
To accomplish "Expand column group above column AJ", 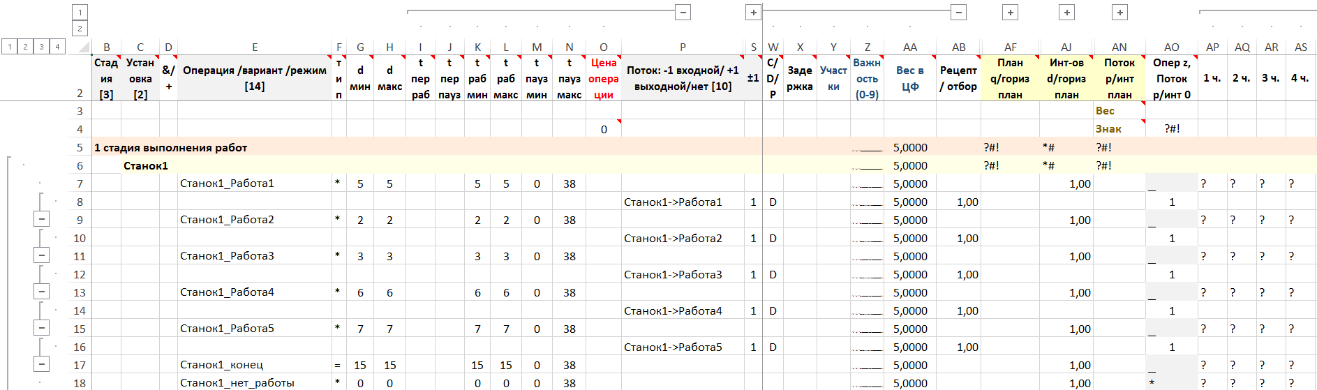I will coord(1066,13).
